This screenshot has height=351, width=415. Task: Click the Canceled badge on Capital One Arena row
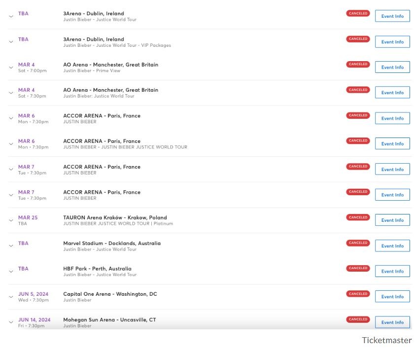coord(358,294)
